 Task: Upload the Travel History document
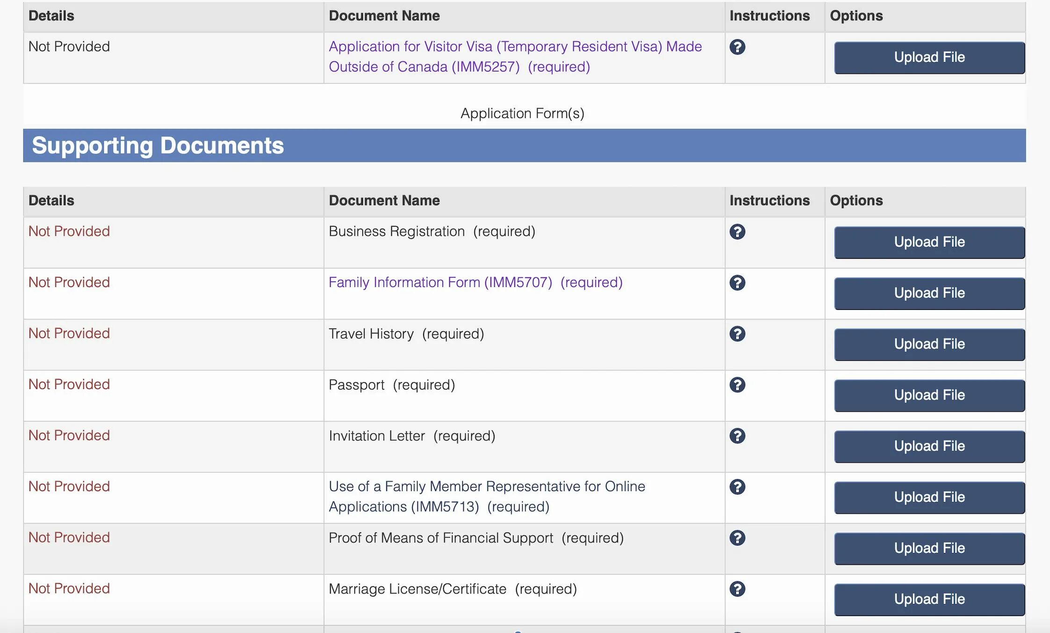click(x=929, y=344)
